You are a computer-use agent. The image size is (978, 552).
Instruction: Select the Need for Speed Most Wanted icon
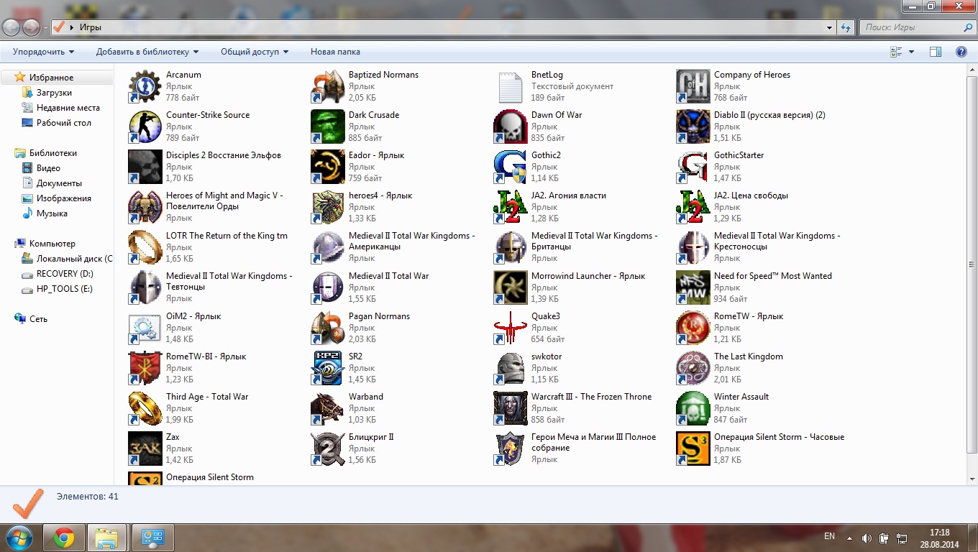(693, 287)
